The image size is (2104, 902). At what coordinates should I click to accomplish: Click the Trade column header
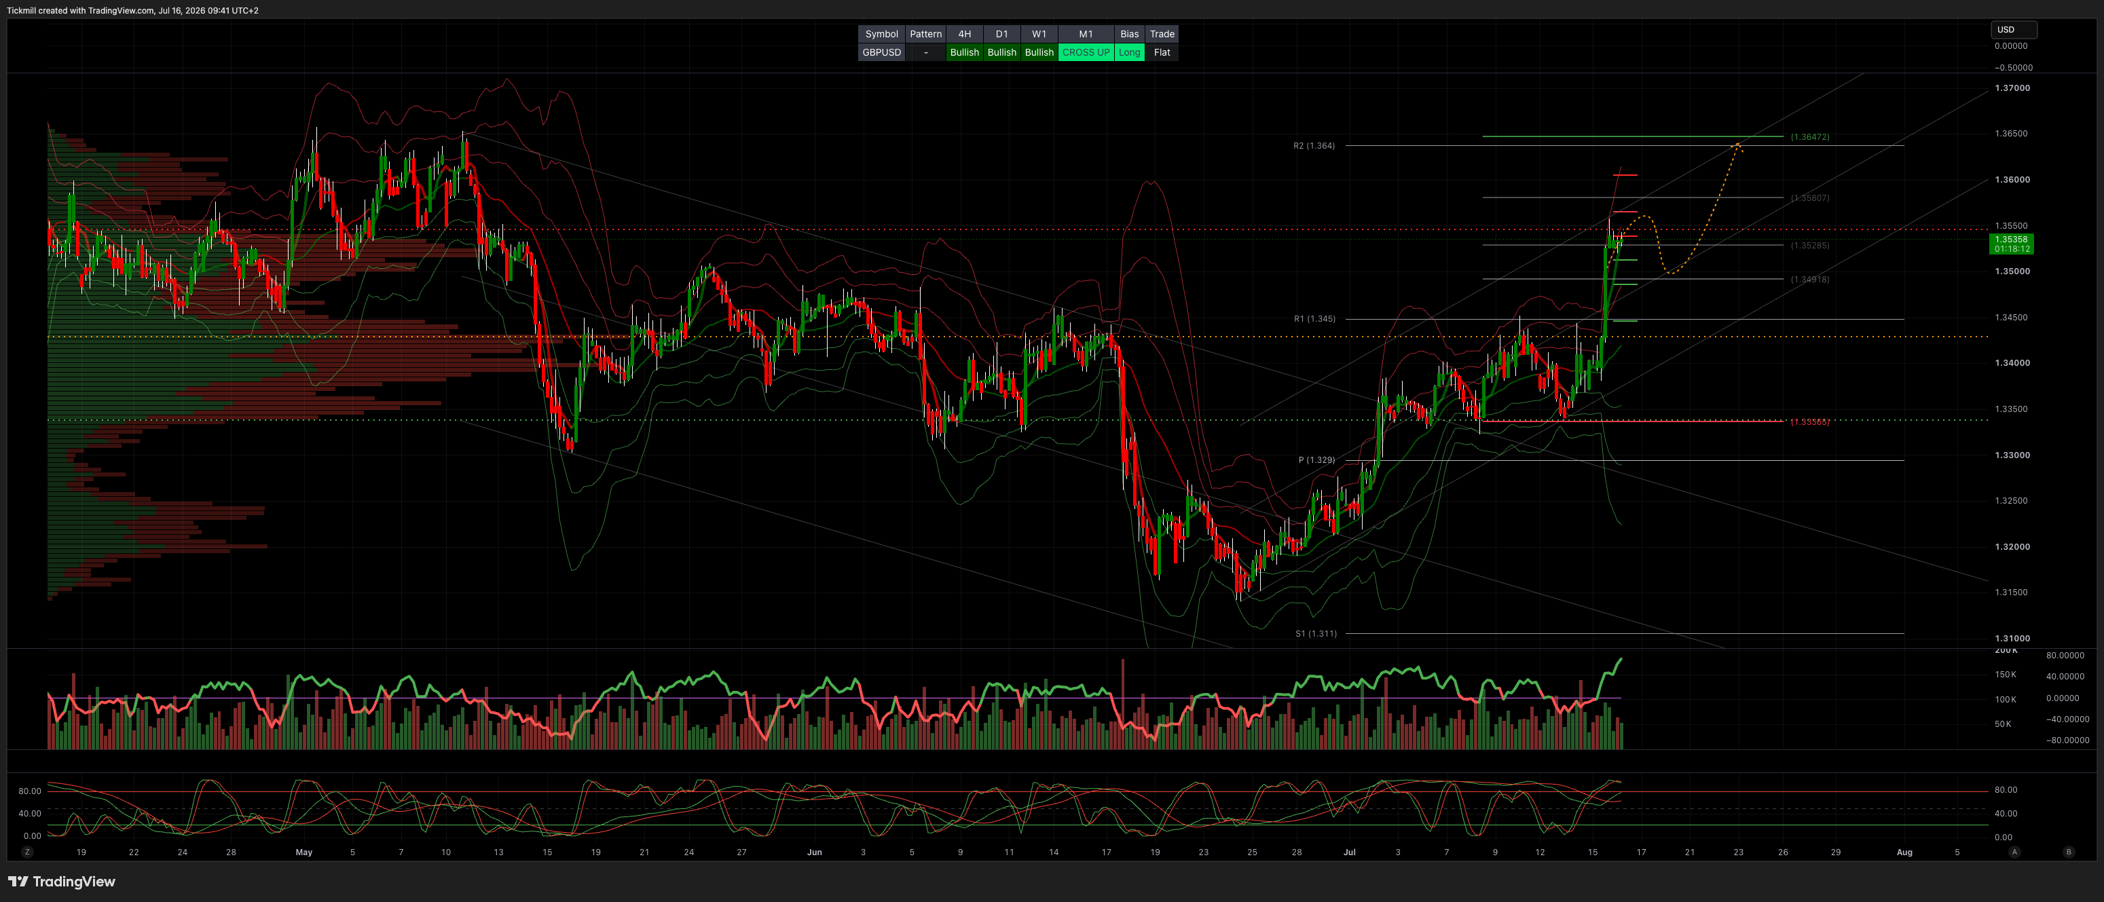coord(1162,33)
